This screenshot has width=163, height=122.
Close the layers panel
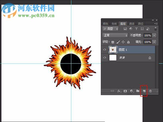click(x=156, y=20)
